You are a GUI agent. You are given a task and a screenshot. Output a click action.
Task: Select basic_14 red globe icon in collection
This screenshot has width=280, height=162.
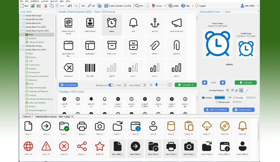pyautogui.click(x=28, y=148)
